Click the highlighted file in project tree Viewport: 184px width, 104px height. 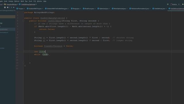point(7,29)
